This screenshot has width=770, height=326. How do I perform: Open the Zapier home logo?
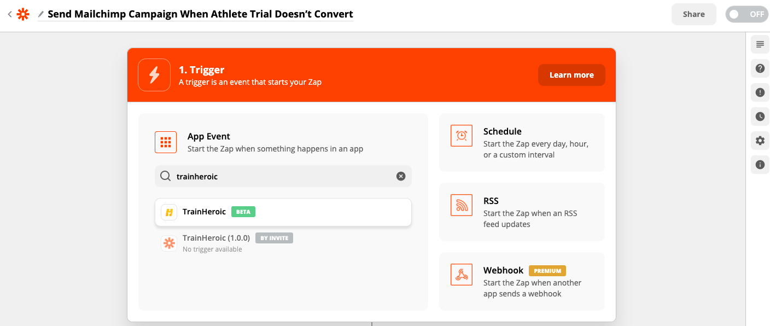23,14
